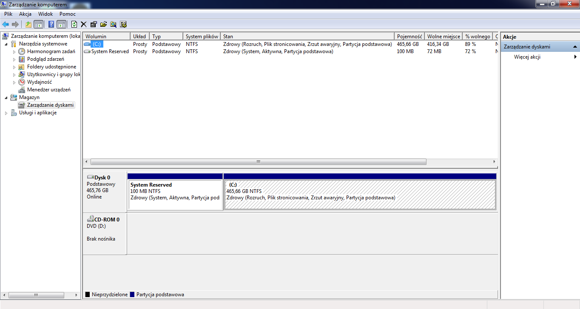The height and width of the screenshot is (309, 580).
Task: Toggle the Show/Hide Action Pane icon
Action: click(x=62, y=24)
